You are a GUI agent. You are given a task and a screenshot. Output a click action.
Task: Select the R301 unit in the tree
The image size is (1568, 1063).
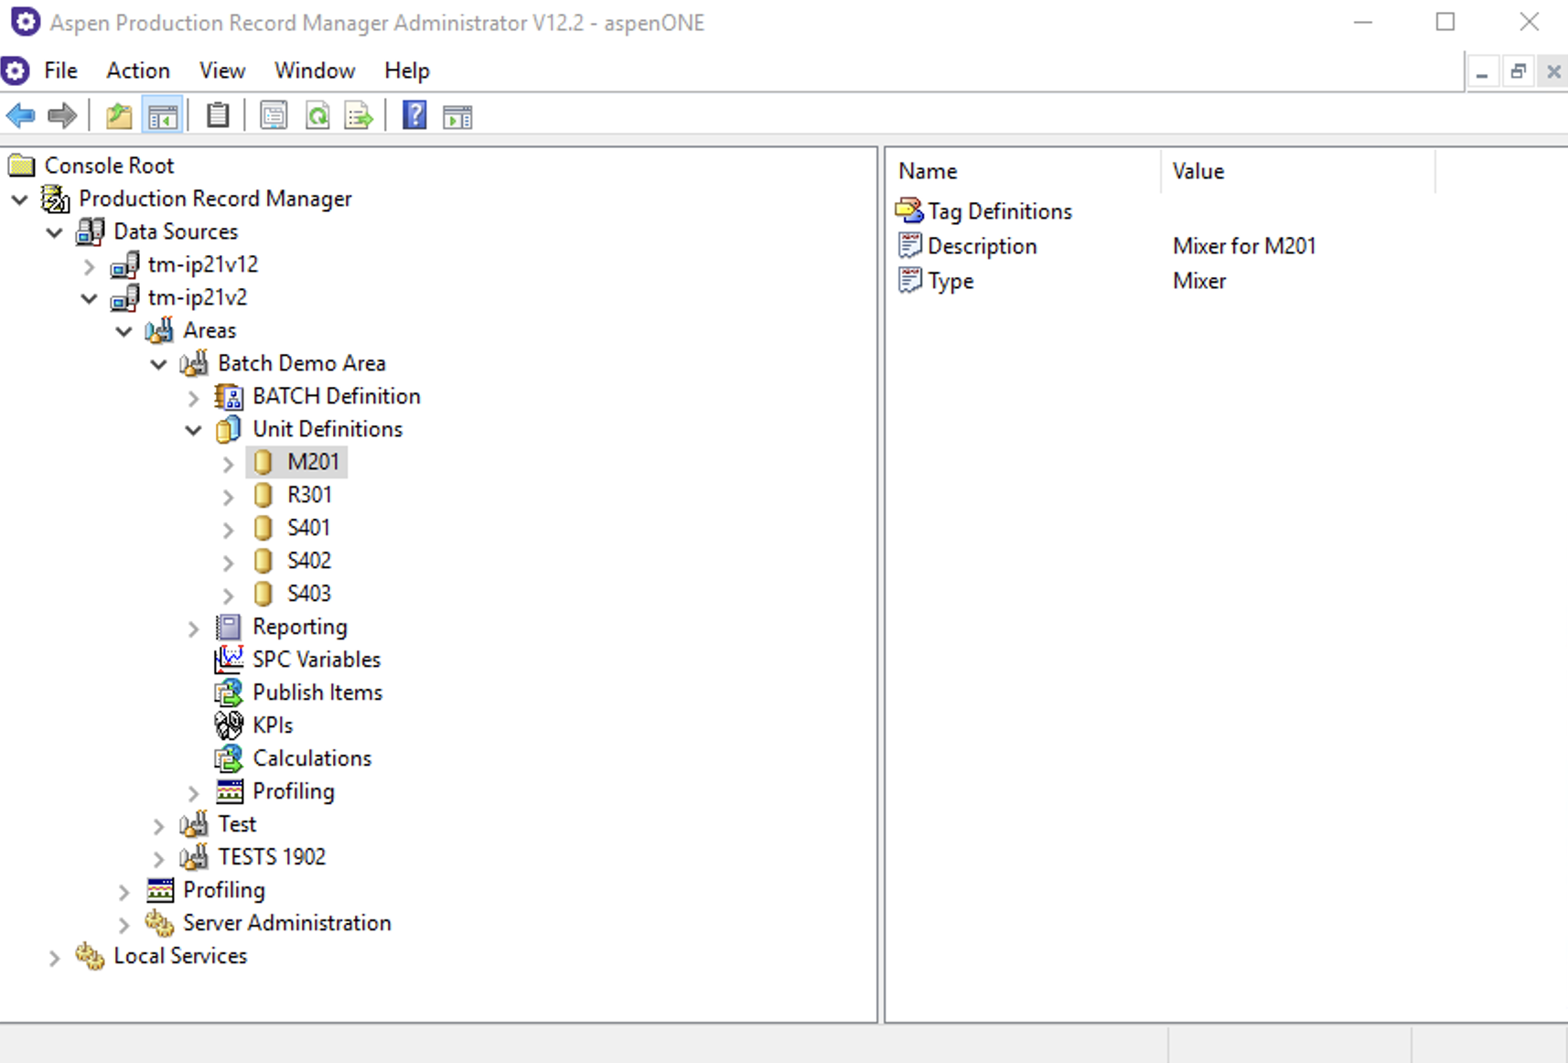(x=309, y=495)
